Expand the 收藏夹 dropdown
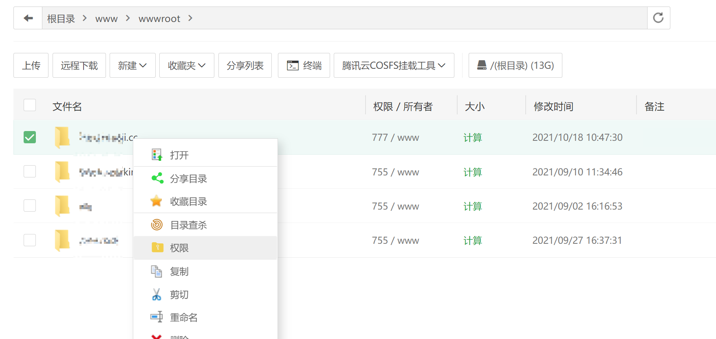The image size is (716, 339). (x=187, y=65)
